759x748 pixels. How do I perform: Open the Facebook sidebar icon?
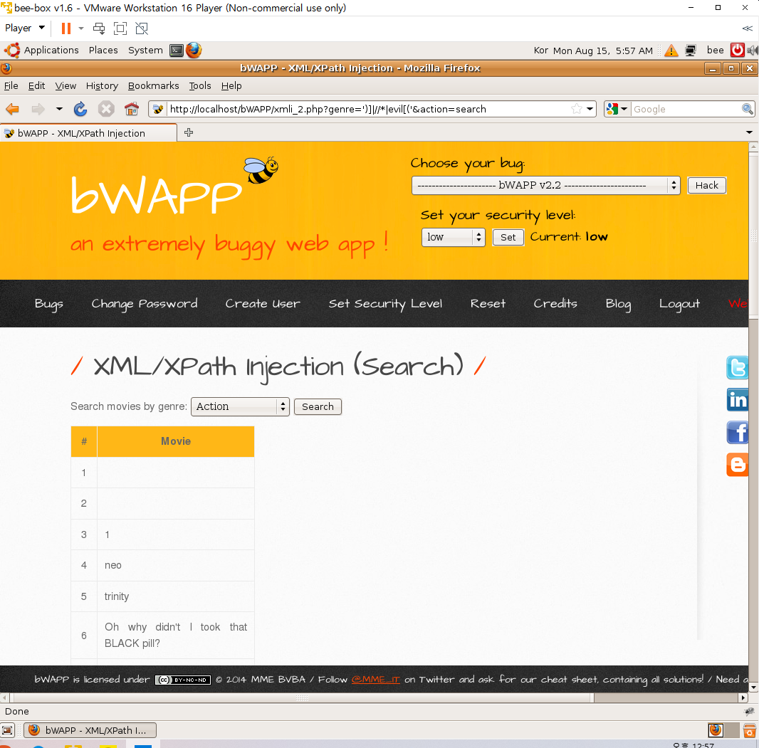click(737, 433)
